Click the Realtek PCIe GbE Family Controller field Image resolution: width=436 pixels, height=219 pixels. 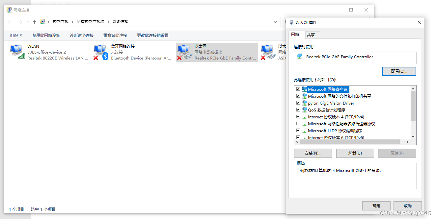pyautogui.click(x=355, y=58)
